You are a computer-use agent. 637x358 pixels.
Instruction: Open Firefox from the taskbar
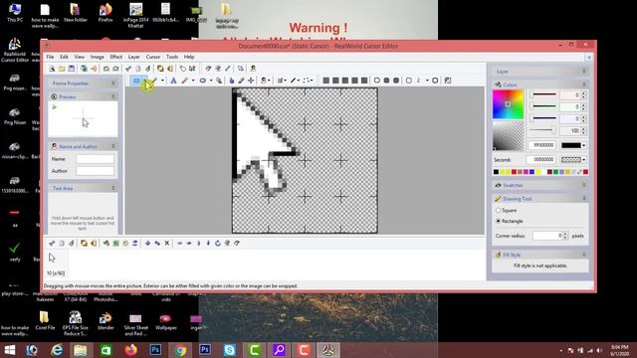(130, 350)
